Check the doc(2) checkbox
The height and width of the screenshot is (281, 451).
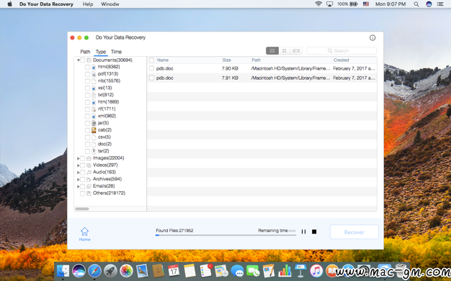point(87,144)
